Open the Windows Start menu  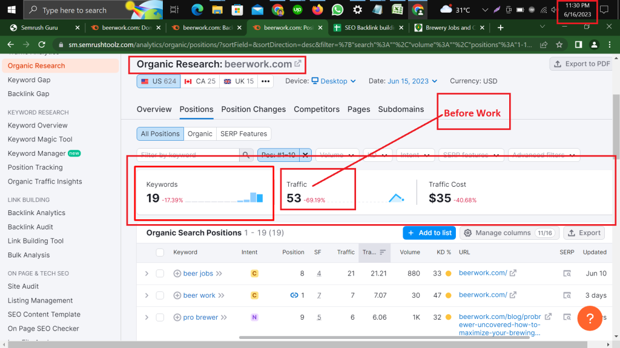coord(12,10)
